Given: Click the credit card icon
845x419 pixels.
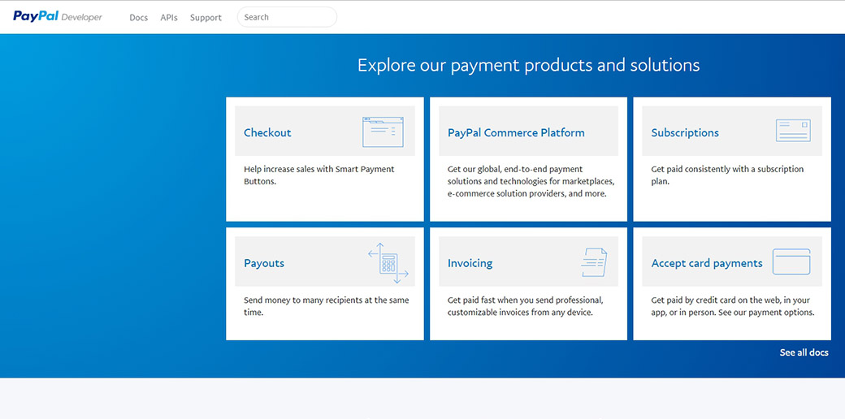Looking at the screenshot, I should pos(791,262).
